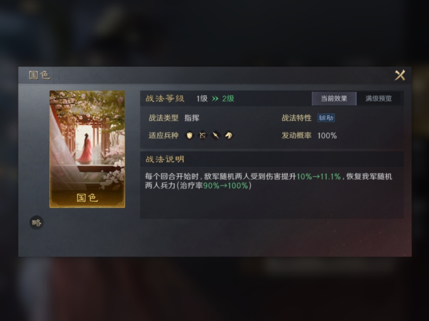The image size is (429, 321).
Task: Switch to the 当前效果 tab
Action: point(334,99)
